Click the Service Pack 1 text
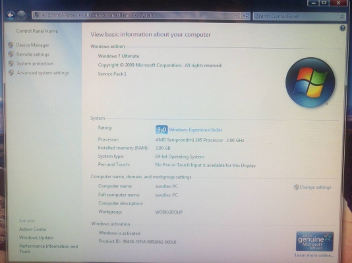Screen dimensions: 352x263 coord(112,74)
